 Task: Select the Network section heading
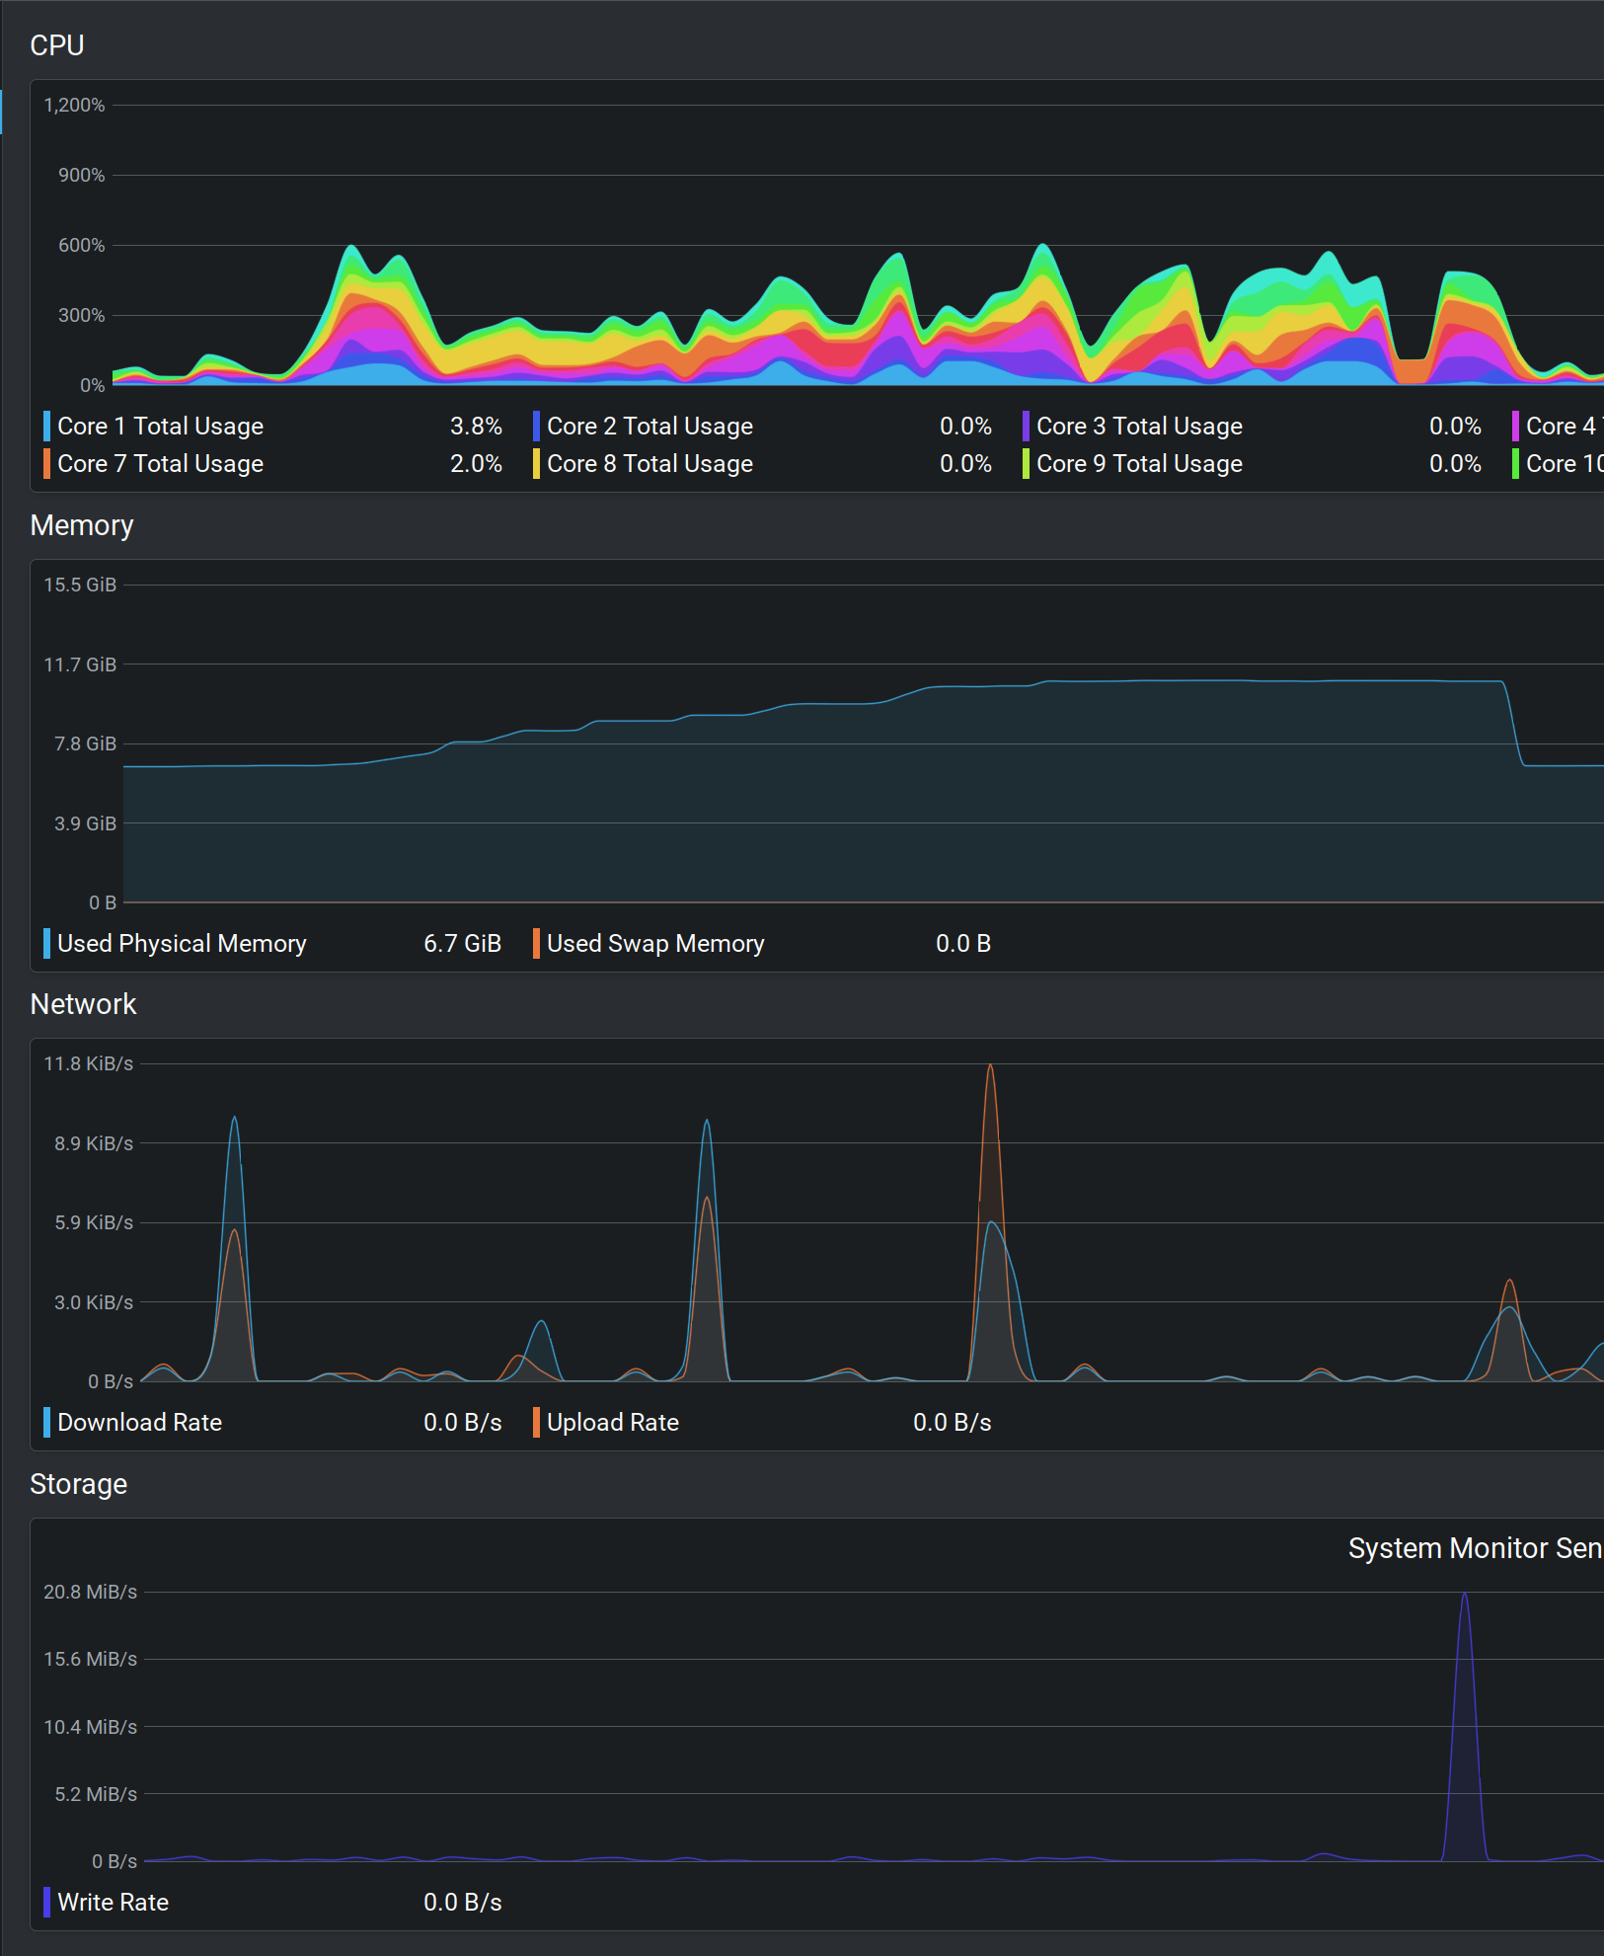point(83,1004)
